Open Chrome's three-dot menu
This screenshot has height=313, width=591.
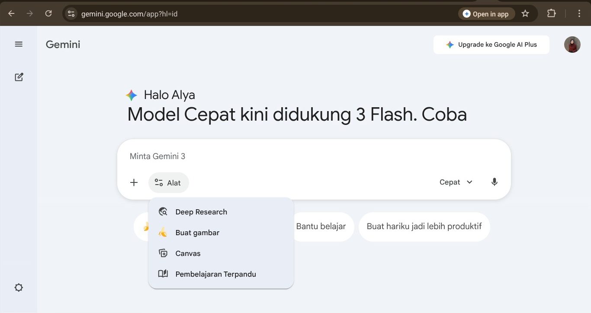click(x=579, y=13)
